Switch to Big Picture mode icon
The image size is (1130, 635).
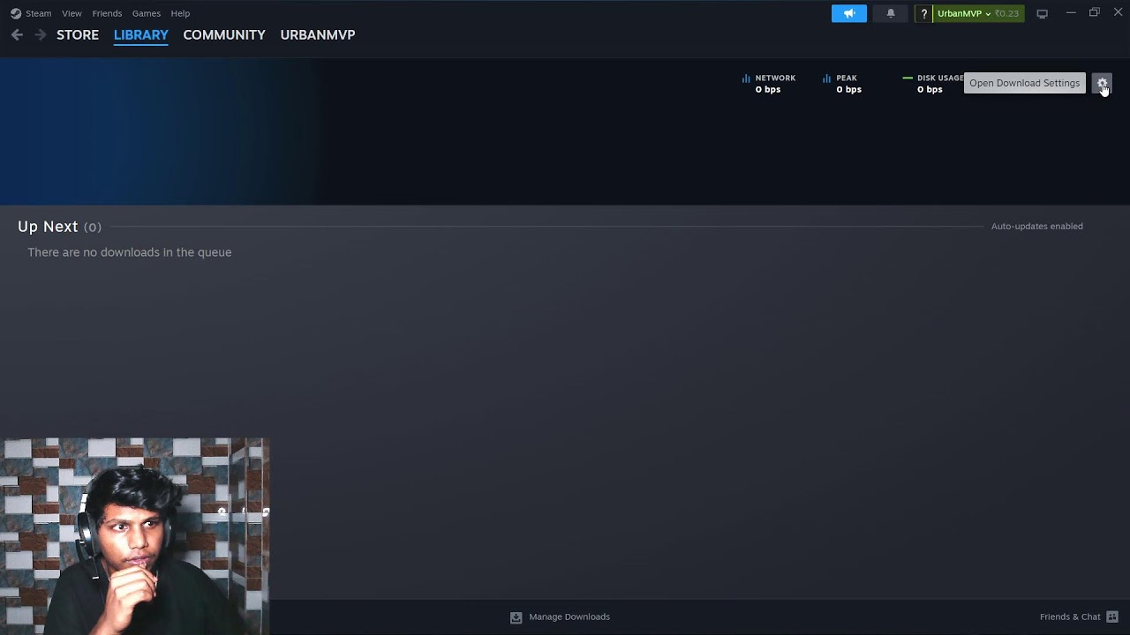(1043, 13)
